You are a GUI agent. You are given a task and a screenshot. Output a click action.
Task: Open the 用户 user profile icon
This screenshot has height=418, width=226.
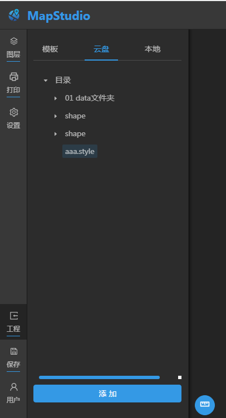(13, 387)
